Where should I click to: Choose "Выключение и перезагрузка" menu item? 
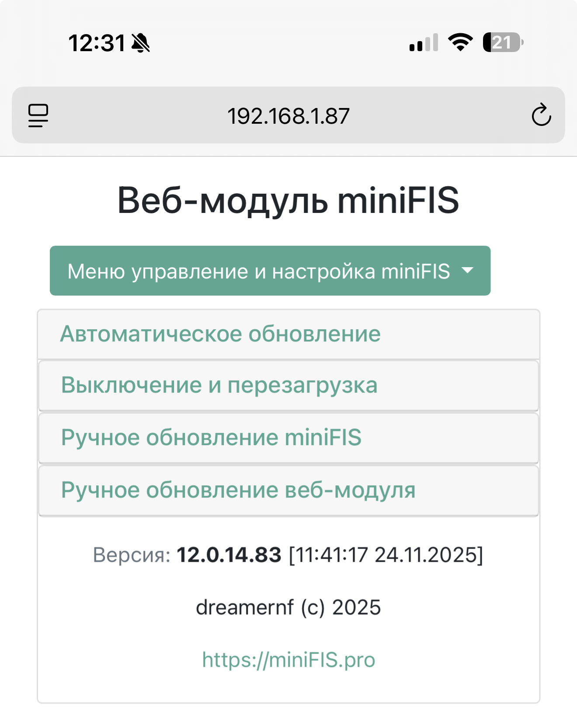(219, 385)
